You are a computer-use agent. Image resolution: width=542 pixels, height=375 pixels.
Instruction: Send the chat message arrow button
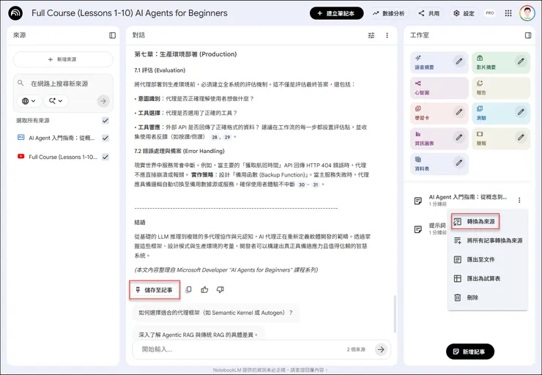click(381, 349)
